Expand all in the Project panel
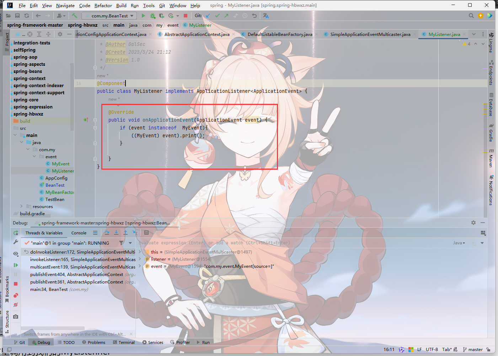 (39, 34)
